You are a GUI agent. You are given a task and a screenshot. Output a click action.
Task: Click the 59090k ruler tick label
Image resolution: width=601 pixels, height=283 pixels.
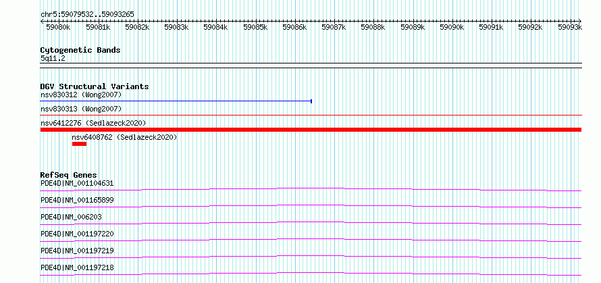tap(452, 27)
